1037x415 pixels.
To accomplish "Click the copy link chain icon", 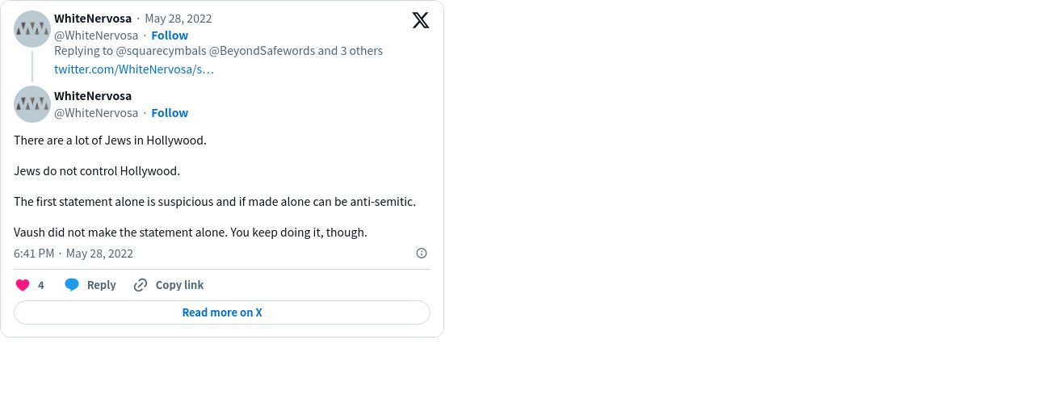I will pos(141,285).
